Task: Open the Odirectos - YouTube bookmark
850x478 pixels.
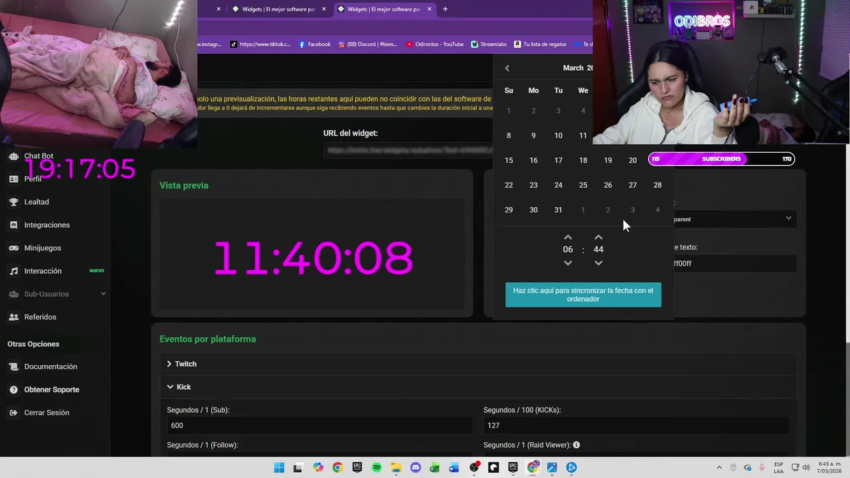Action: 435,44
